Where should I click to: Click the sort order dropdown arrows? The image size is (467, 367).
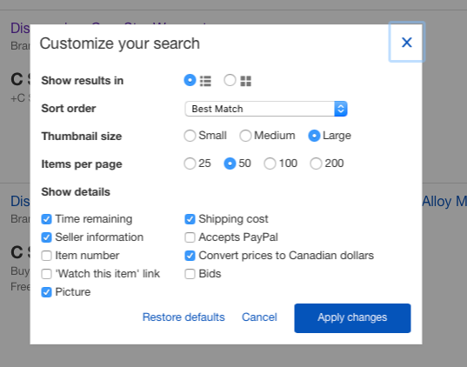pos(341,109)
